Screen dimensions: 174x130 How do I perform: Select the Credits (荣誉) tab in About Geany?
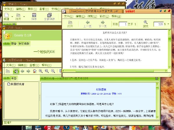click(x=14, y=44)
